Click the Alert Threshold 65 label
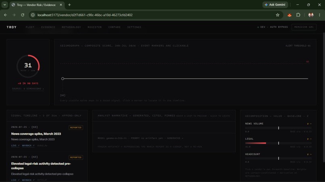The height and width of the screenshot is (182, 325). (298, 46)
